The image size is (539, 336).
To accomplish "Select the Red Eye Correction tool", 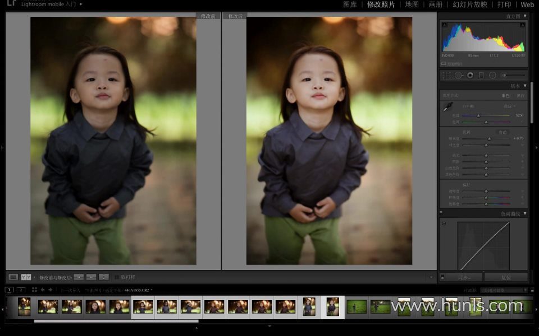I will pos(470,75).
